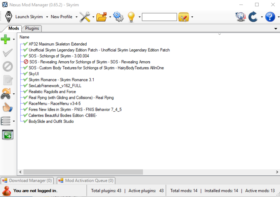The height and width of the screenshot is (197, 280).
Task: Toggle checkmark for Calientes Beautiful Bodies Edition
Action: (x=25, y=115)
